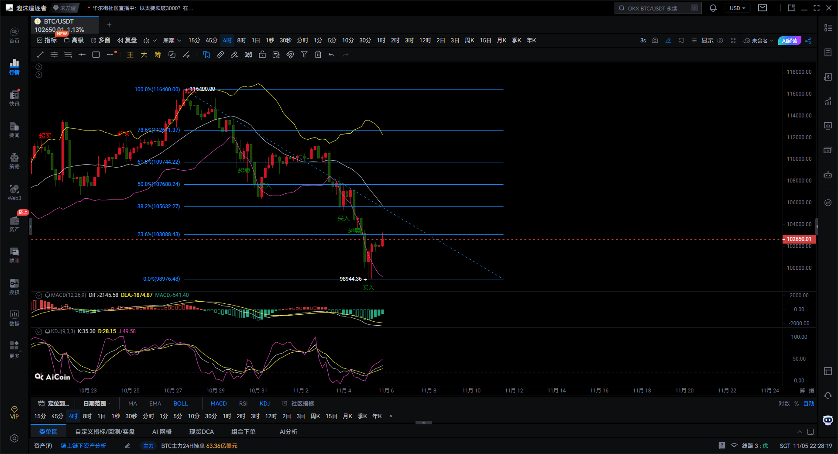Click the AI解读 button
838x454 pixels.
pos(790,41)
